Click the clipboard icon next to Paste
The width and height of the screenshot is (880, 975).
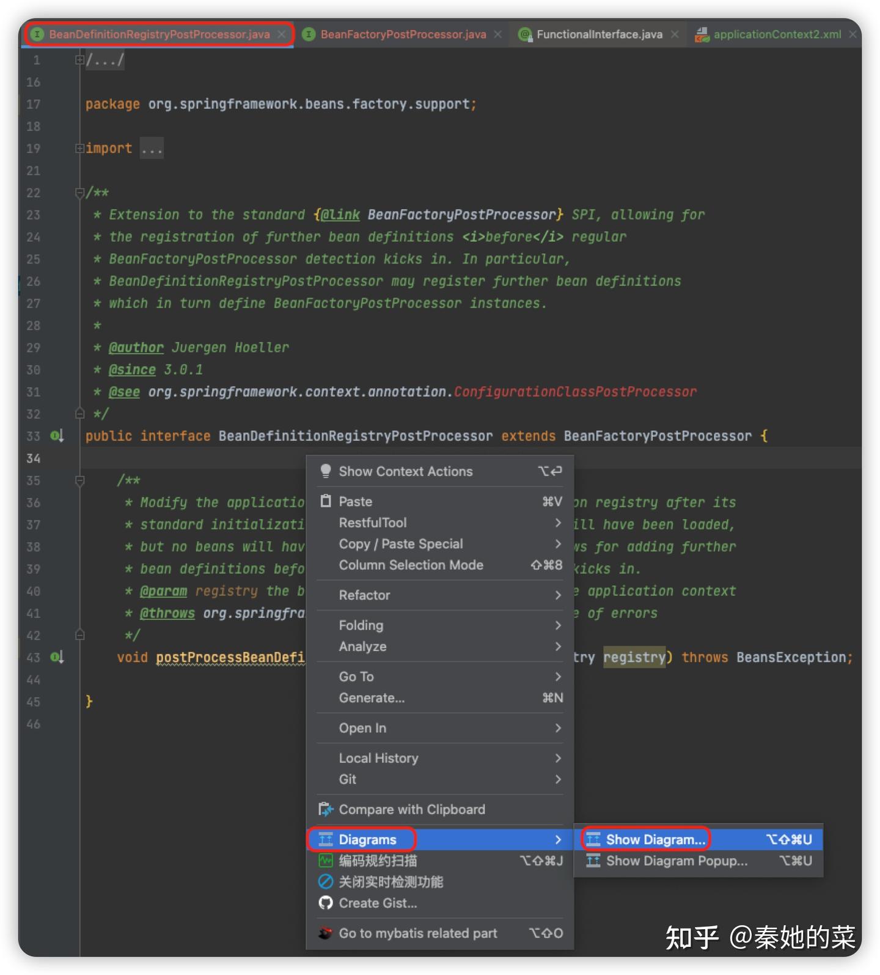coord(326,501)
